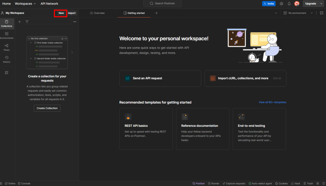
Task: Switch to the Getting started tab
Action: 134,13
